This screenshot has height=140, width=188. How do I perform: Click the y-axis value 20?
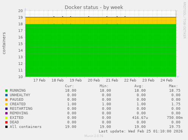coord(20,11)
